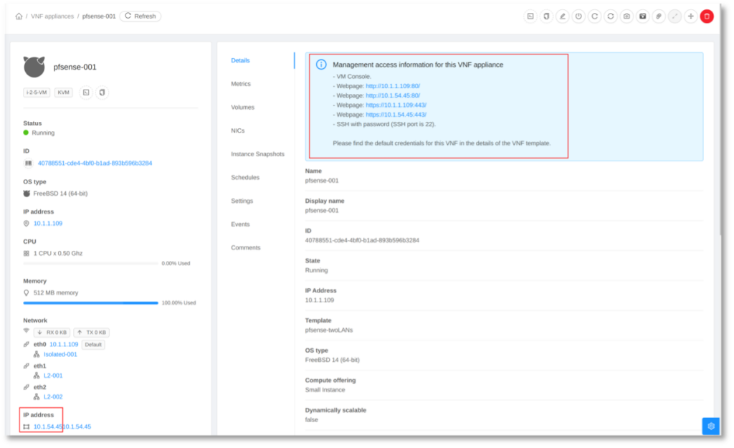The height and width of the screenshot is (448, 734).
Task: Click the instance ID link in side card
Action: pyautogui.click(x=95, y=163)
